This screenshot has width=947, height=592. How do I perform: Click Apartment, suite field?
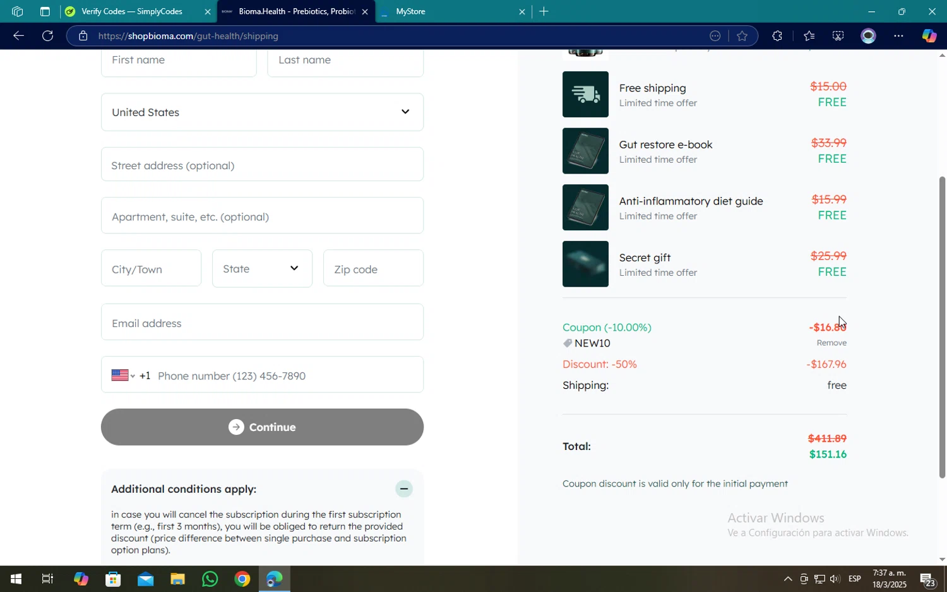point(262,216)
